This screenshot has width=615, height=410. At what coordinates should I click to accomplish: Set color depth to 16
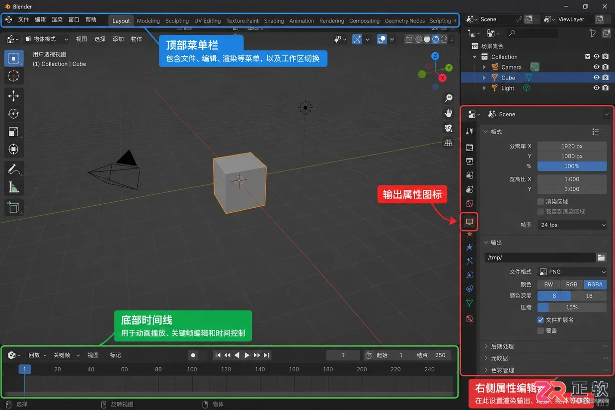589,296
